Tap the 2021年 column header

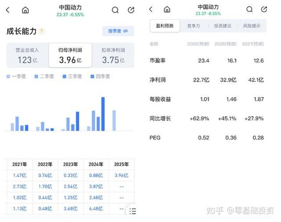[20, 164]
